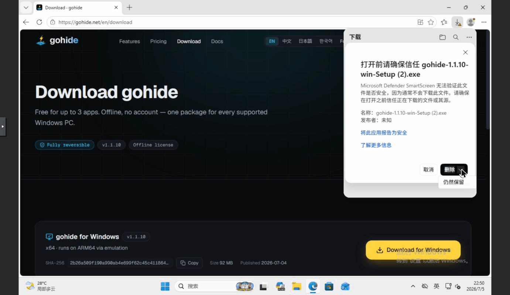Viewport: 510px width, 295px height.
Task: Open the browser profile avatar
Action: click(470, 22)
